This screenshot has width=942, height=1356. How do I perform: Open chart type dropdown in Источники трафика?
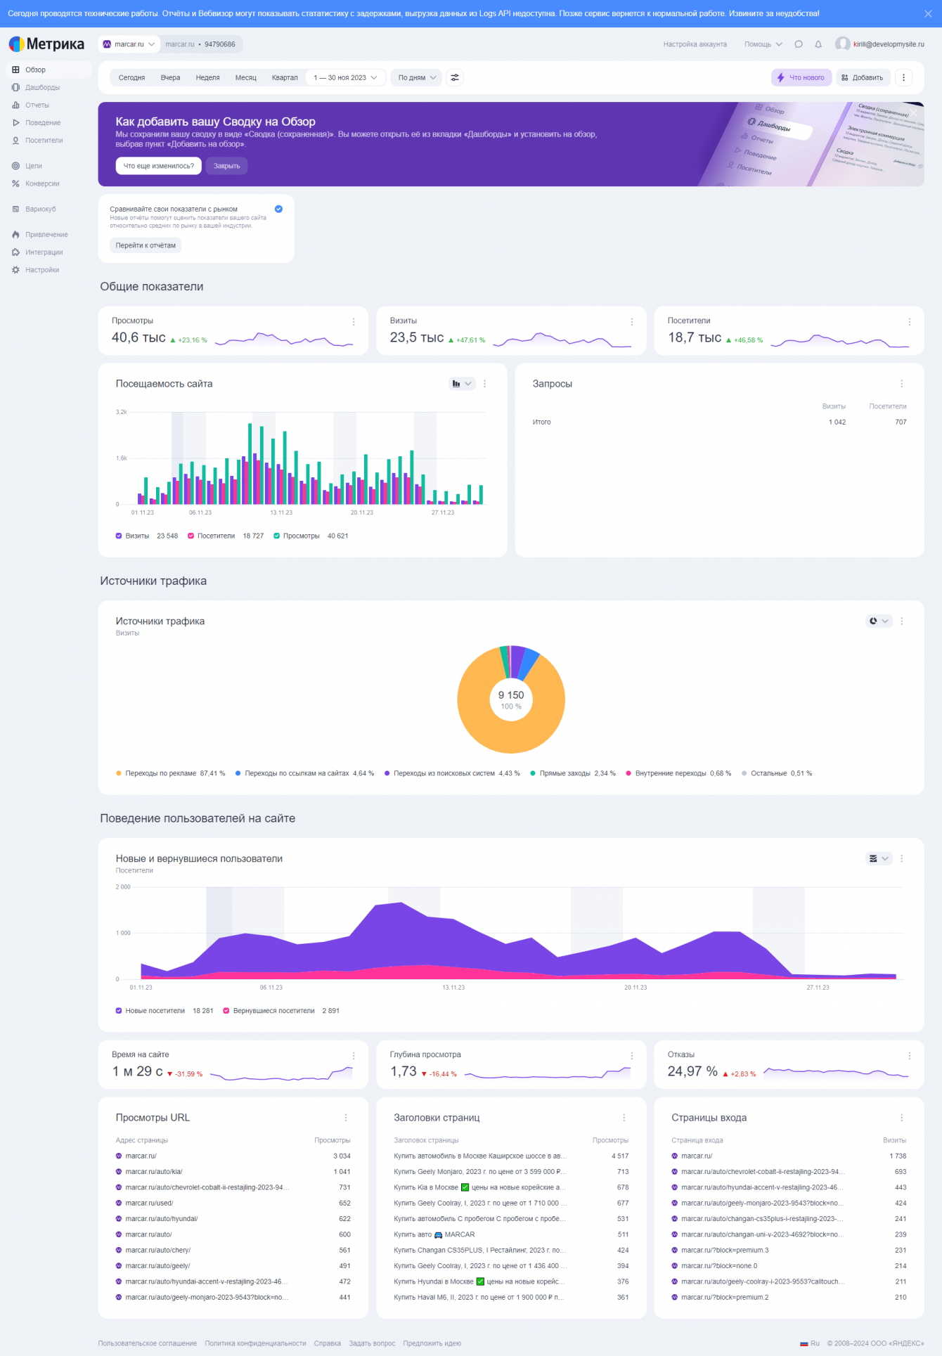(879, 621)
